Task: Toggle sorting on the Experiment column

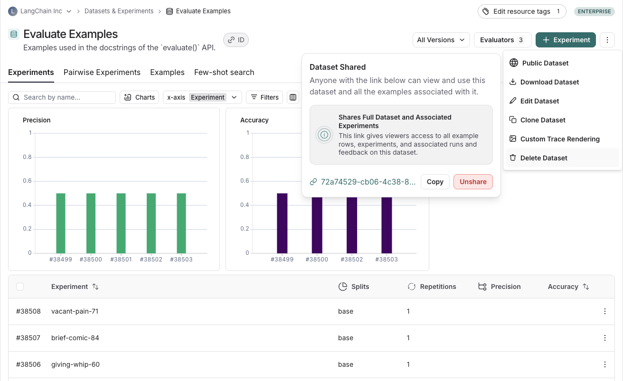Action: [95, 286]
